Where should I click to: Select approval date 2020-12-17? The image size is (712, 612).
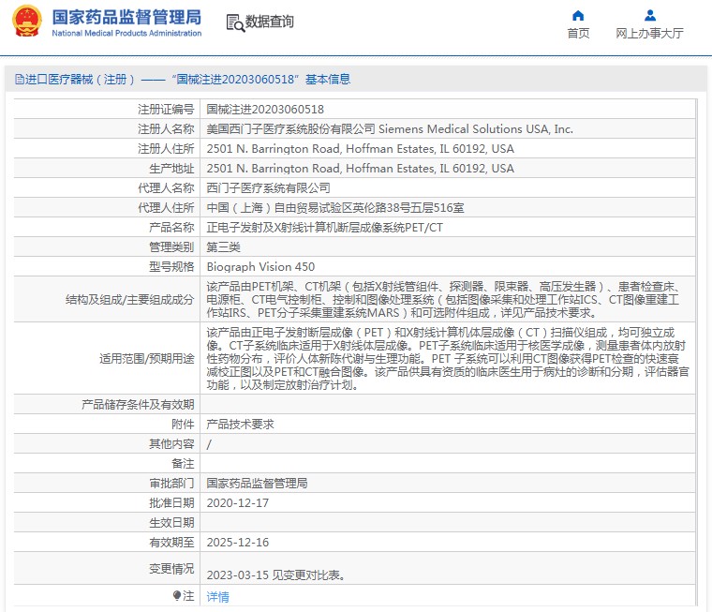(x=237, y=503)
